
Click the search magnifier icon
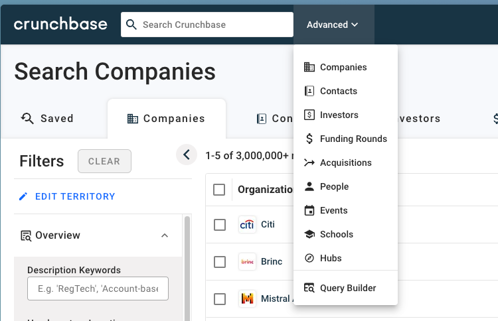131,25
